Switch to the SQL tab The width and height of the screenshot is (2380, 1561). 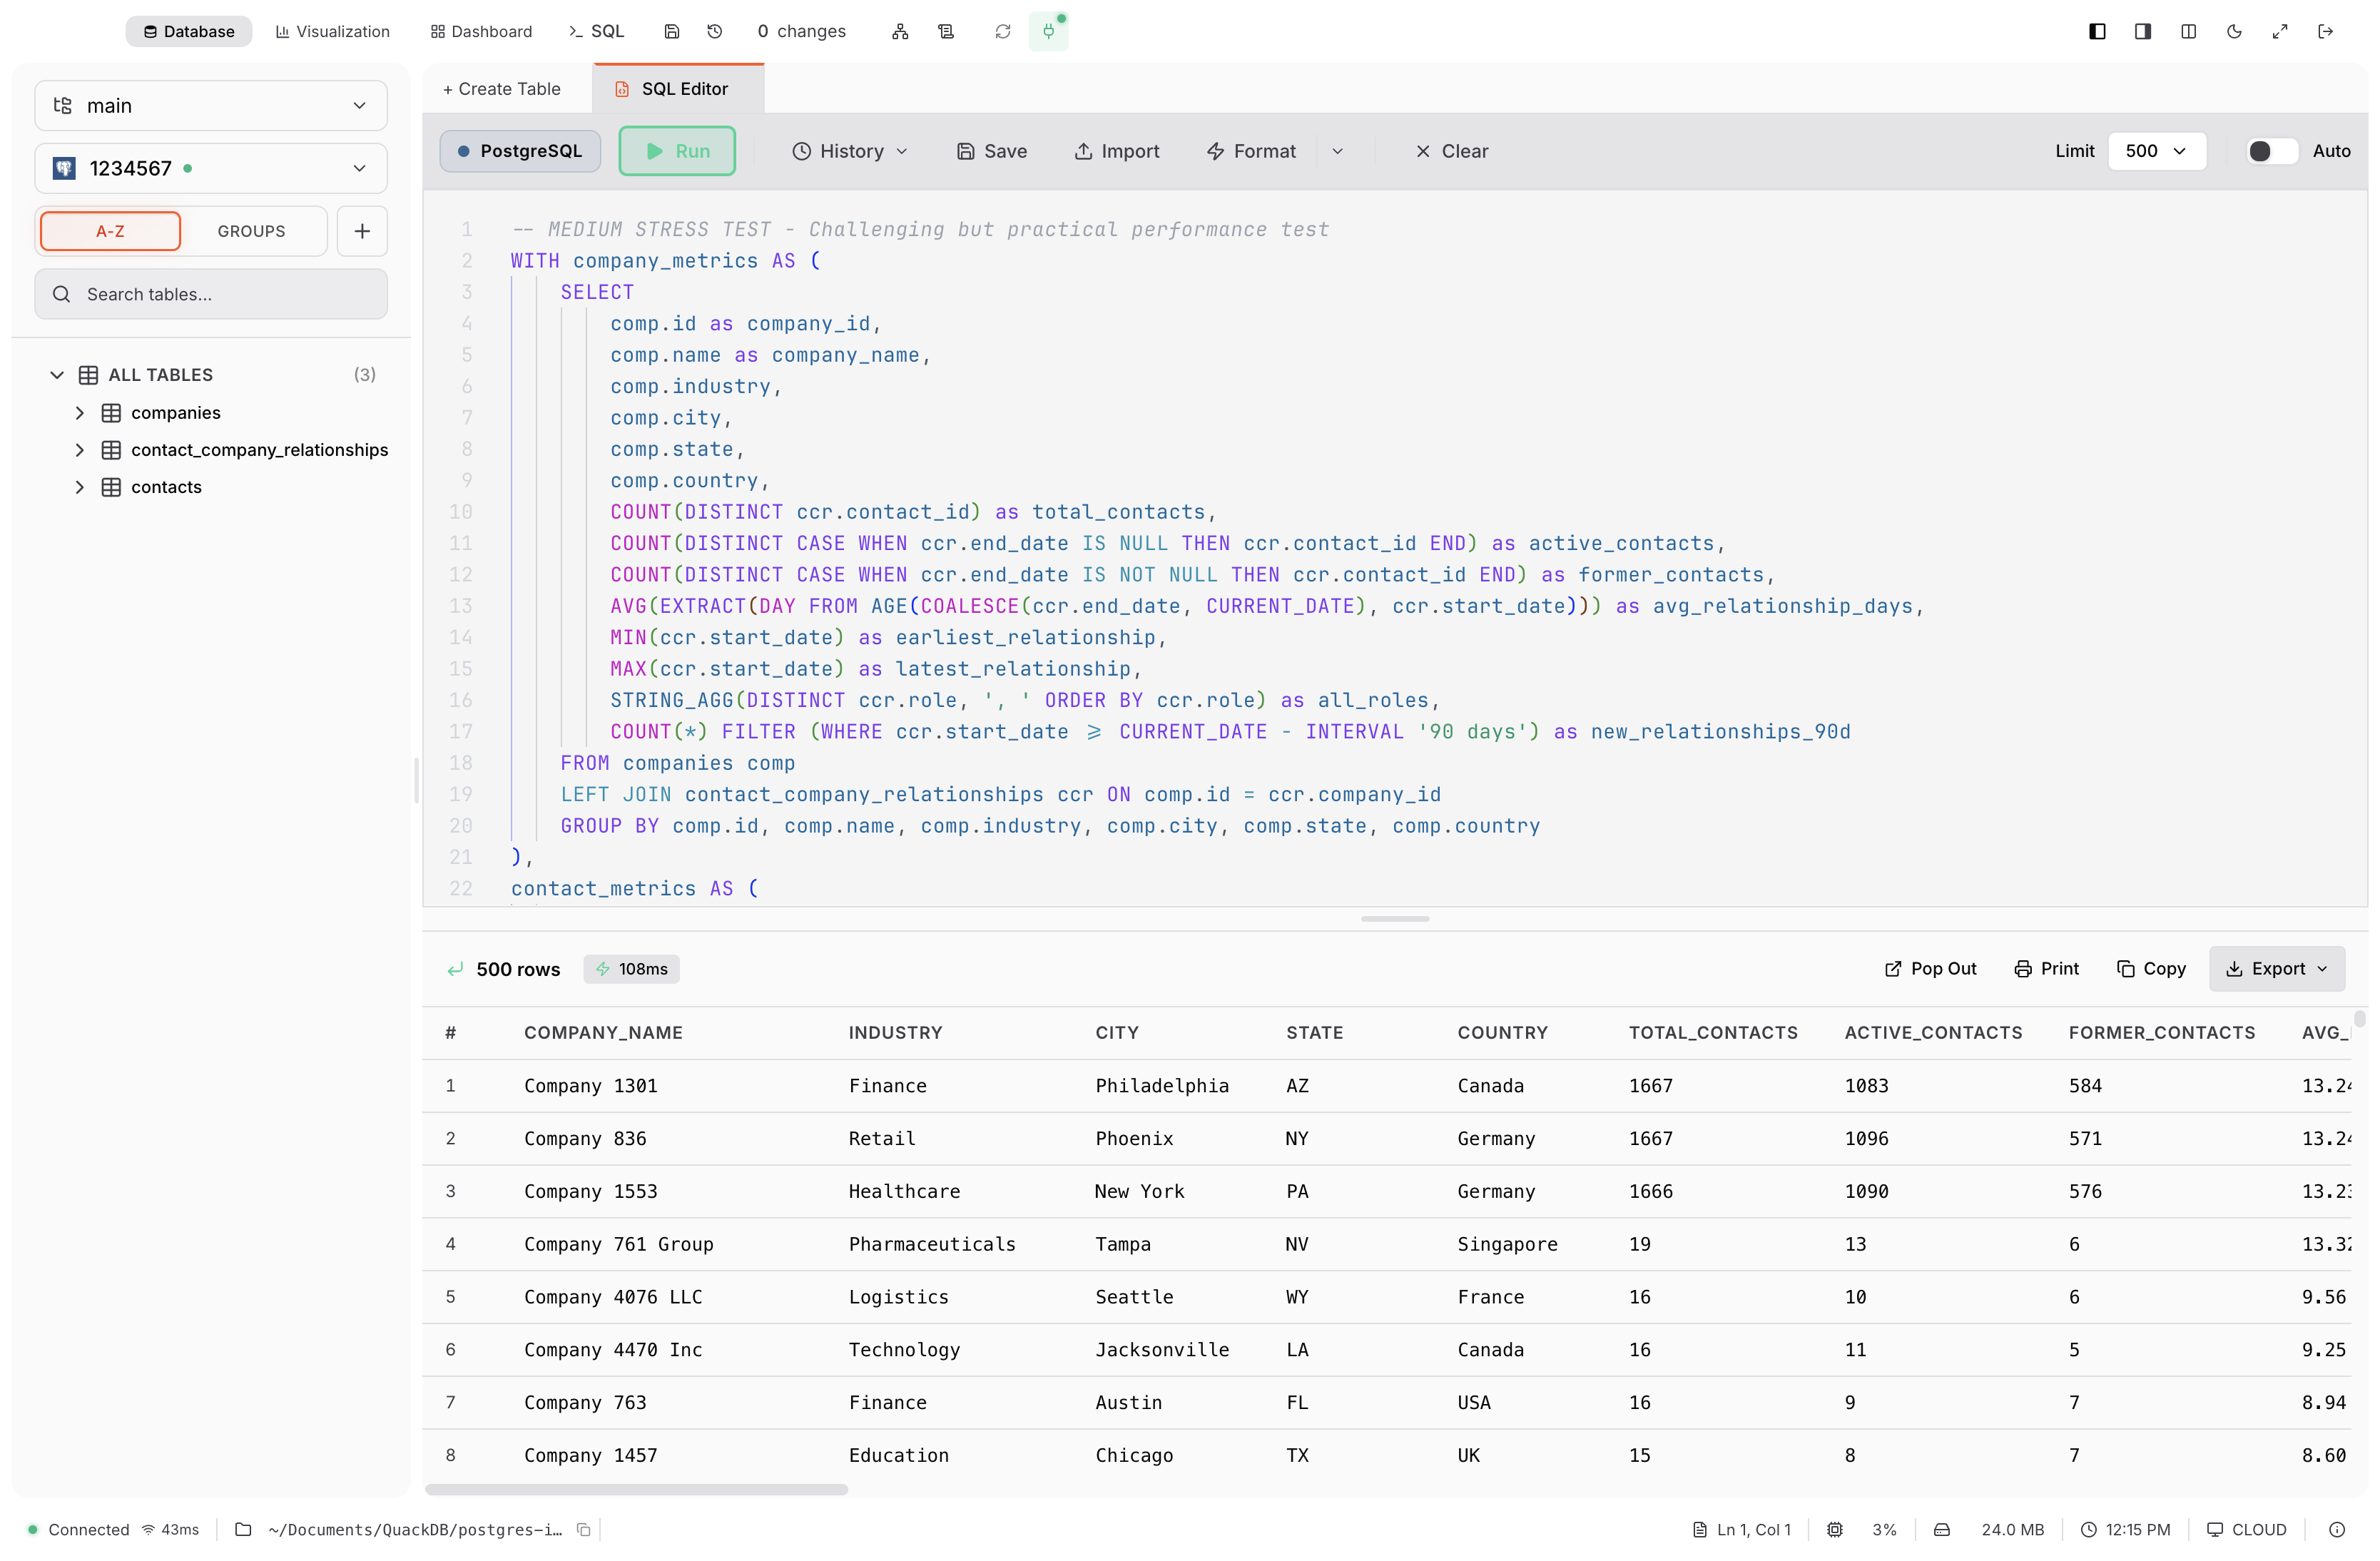[596, 31]
